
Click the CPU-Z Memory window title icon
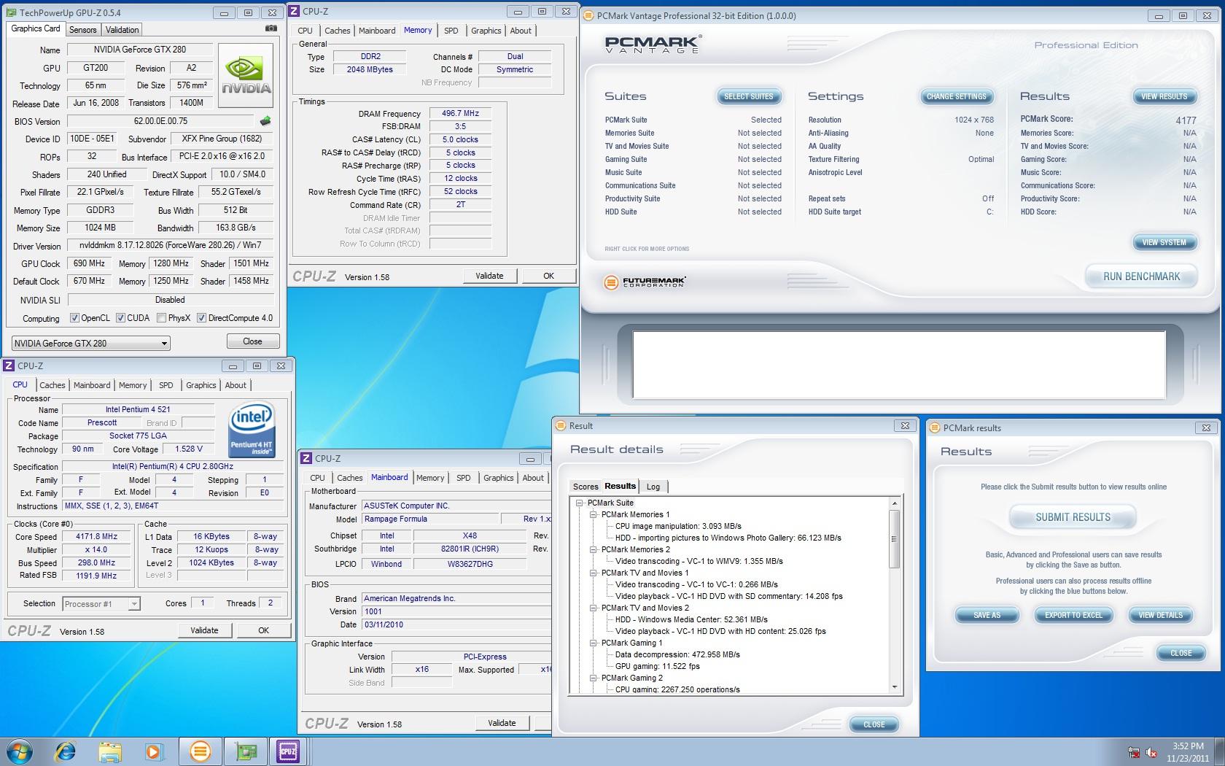pyautogui.click(x=295, y=11)
